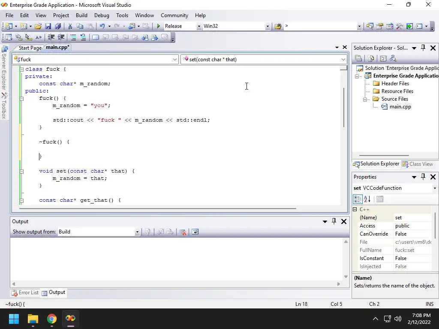
Task: Toggle a bookmark on the current line
Action: click(96, 37)
